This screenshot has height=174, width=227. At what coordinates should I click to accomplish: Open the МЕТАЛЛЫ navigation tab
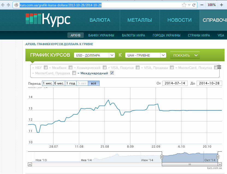coord(139,20)
